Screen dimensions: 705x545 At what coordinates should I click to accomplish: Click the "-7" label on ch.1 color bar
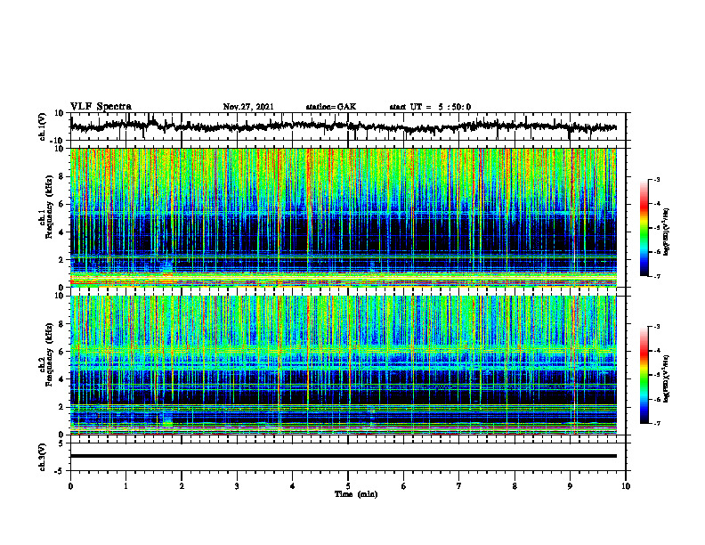point(657,276)
